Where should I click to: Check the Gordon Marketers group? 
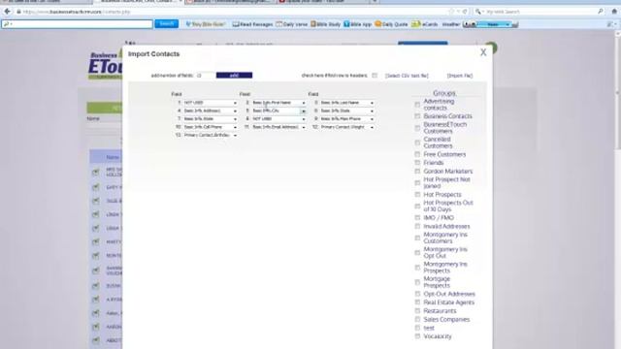click(417, 171)
